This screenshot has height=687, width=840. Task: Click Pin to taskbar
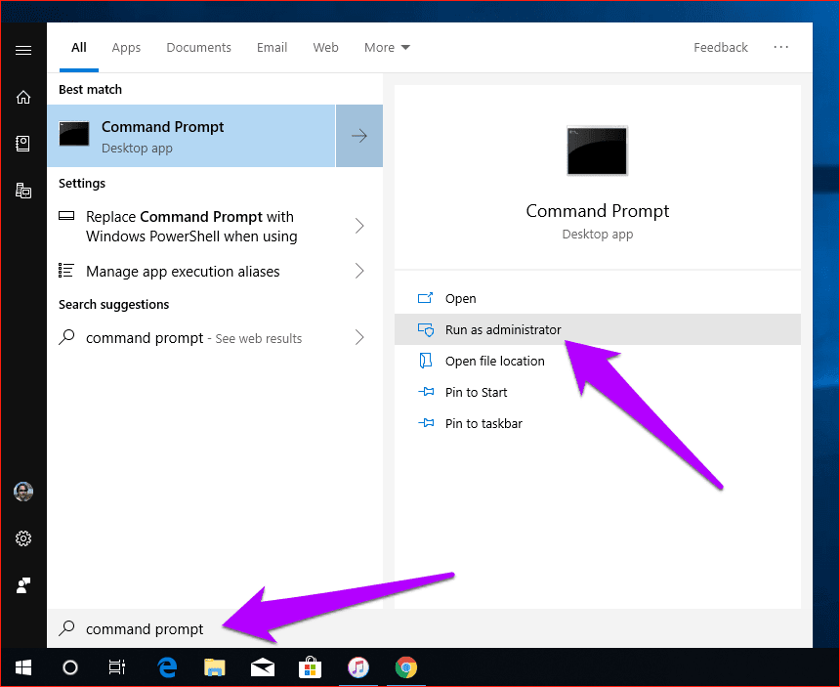point(598,423)
